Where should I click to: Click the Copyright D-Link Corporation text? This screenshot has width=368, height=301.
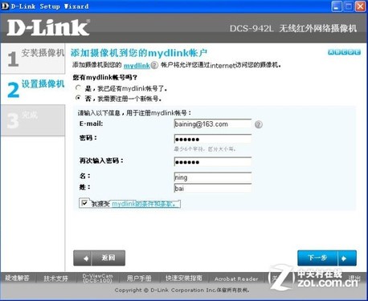[x=182, y=290]
